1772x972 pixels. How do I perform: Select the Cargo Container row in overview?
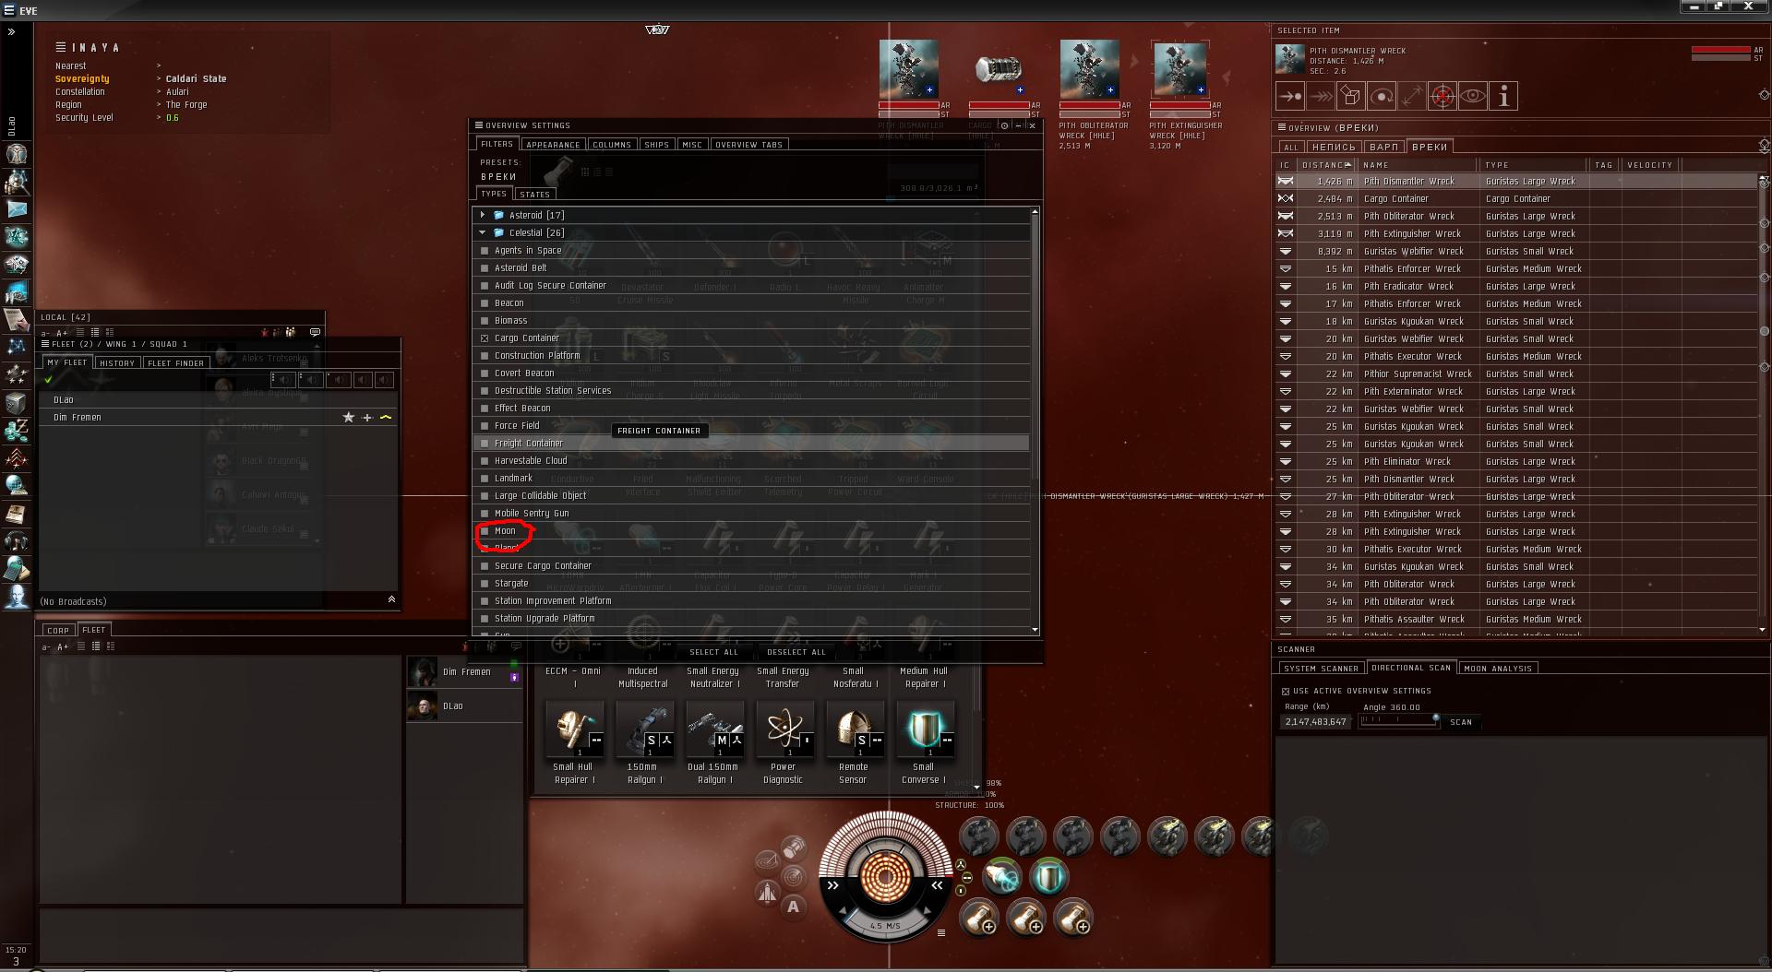point(1517,199)
